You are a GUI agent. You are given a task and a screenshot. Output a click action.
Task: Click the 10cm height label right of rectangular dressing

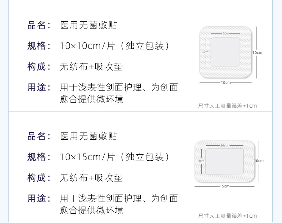click(258, 161)
